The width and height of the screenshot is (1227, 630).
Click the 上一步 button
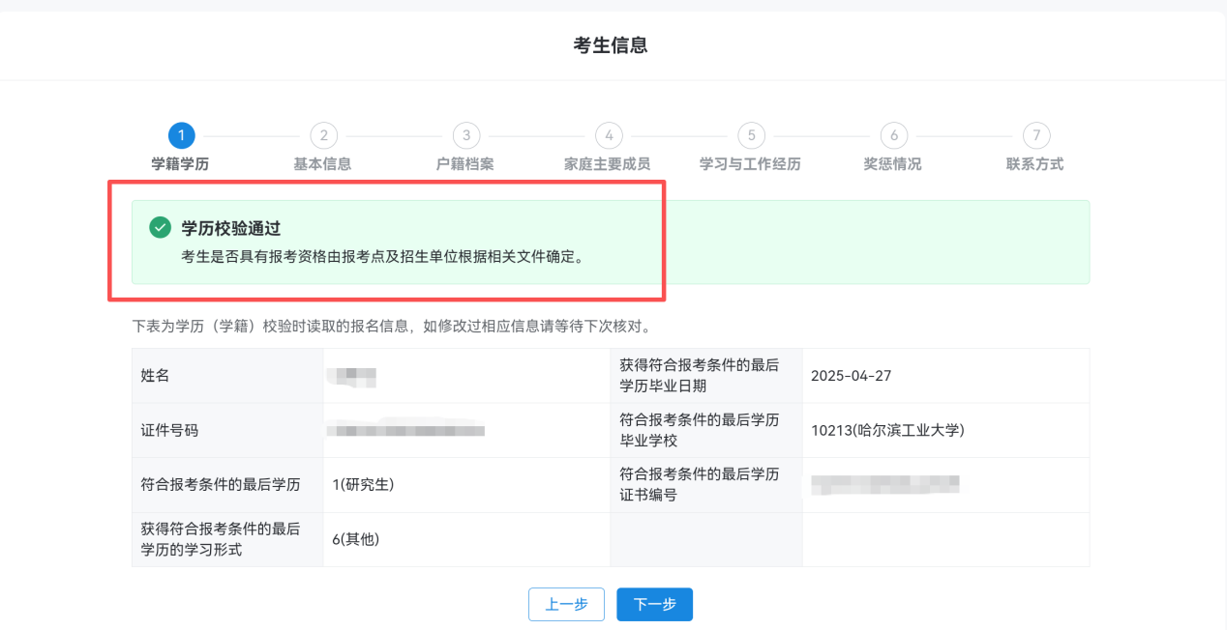point(566,604)
